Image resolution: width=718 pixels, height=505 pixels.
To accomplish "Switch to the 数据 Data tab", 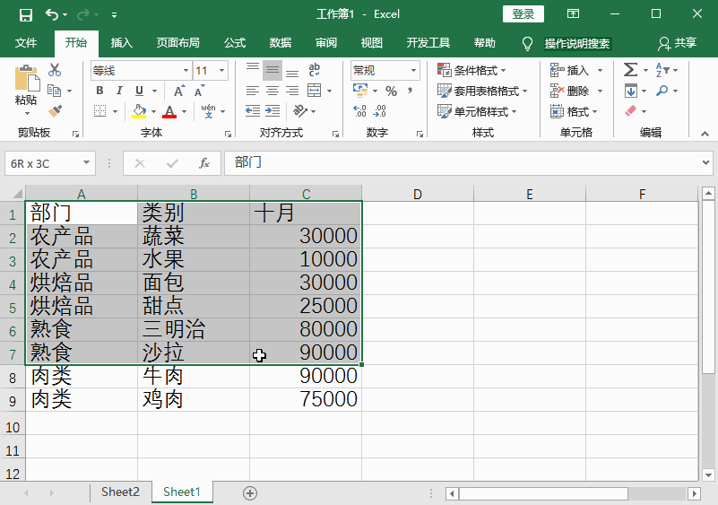I will coord(281,43).
